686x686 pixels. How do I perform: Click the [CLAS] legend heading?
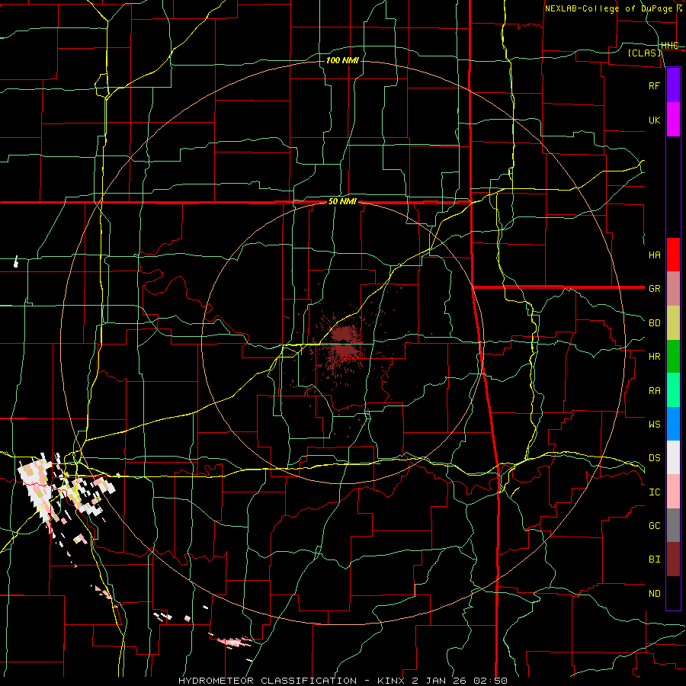click(645, 53)
